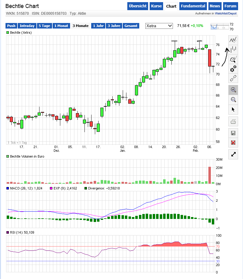Click the mini intraday chart thumbnail

click(x=219, y=26)
